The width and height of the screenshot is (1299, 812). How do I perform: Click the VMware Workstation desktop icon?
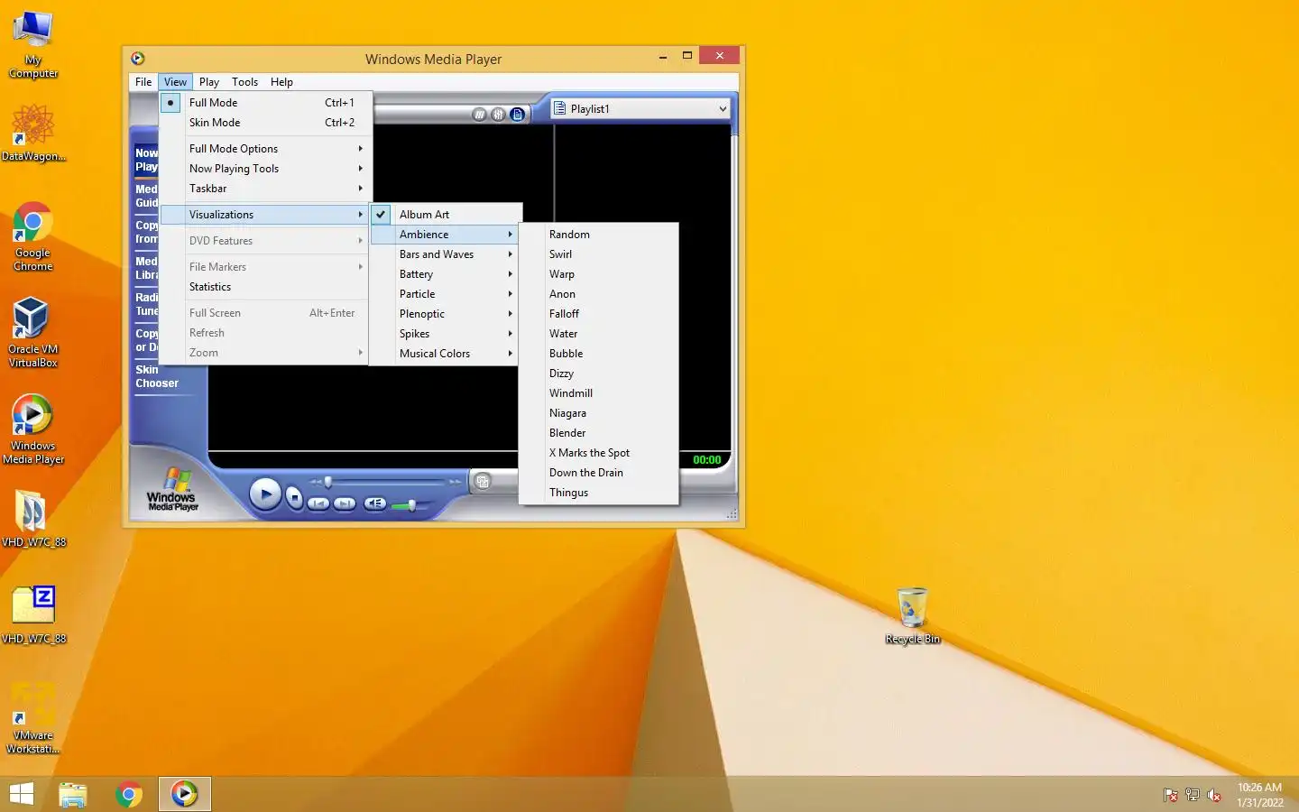click(33, 718)
